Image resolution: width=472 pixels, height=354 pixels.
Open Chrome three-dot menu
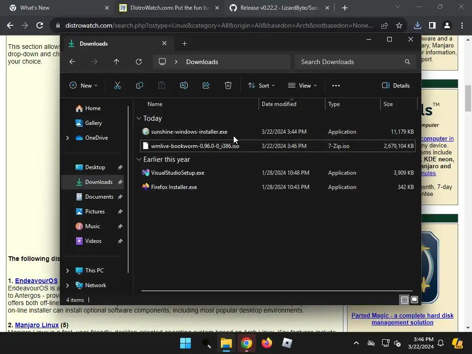pyautogui.click(x=462, y=26)
